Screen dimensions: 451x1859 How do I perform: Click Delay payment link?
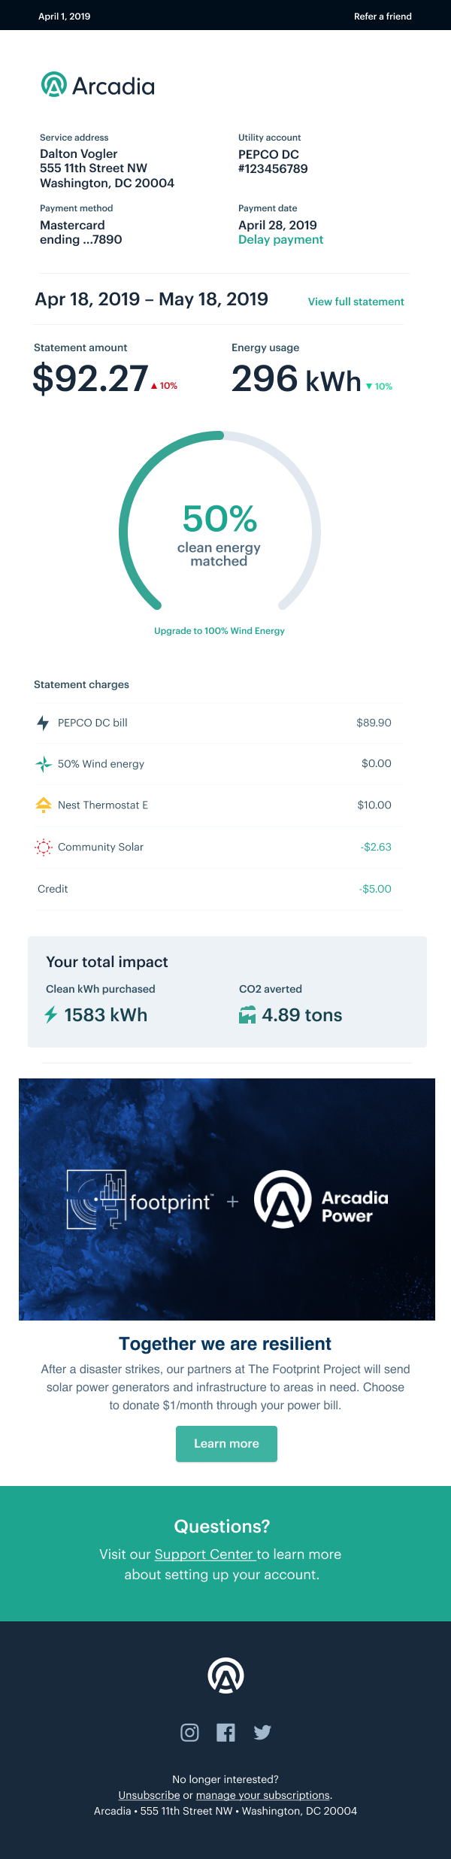tap(280, 240)
